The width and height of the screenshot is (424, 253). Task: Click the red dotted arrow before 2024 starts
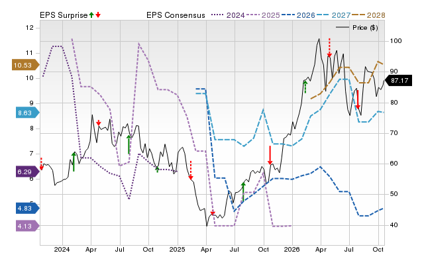coord(41,164)
